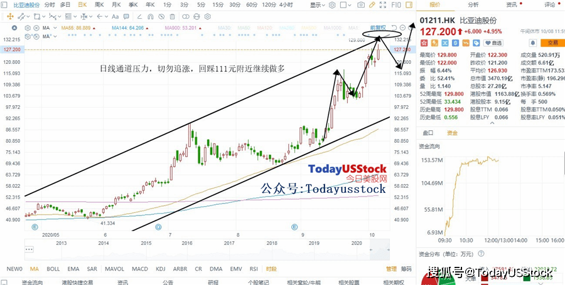Open the 显示 display dropdown
This screenshot has width=565, height=285.
(x=318, y=5)
